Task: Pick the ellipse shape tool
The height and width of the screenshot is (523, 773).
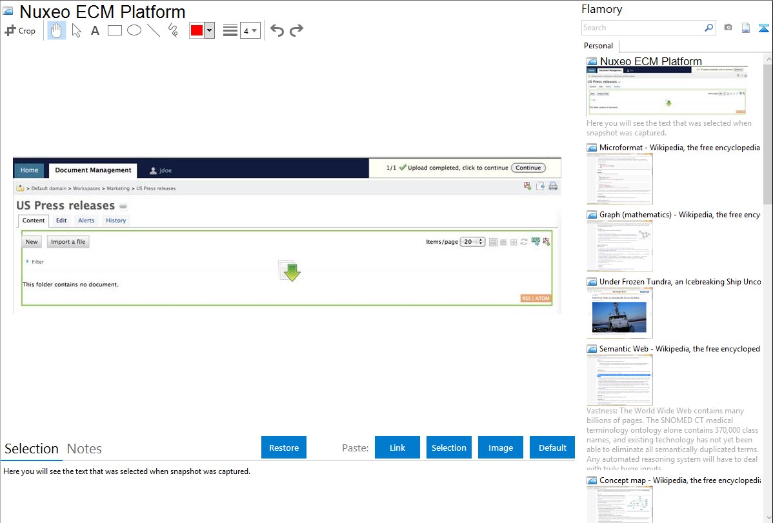Action: point(134,30)
